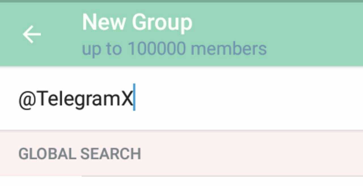Image resolution: width=363 pixels, height=186 pixels.
Task: Click the New Group title
Action: point(137,22)
